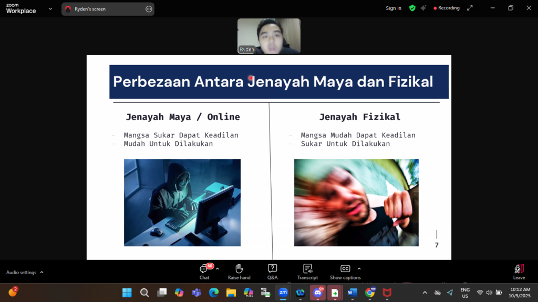Click the text 'Mangsa Sukar Dapat Keadilan'
Screen dimensions: 538x302
(181, 135)
